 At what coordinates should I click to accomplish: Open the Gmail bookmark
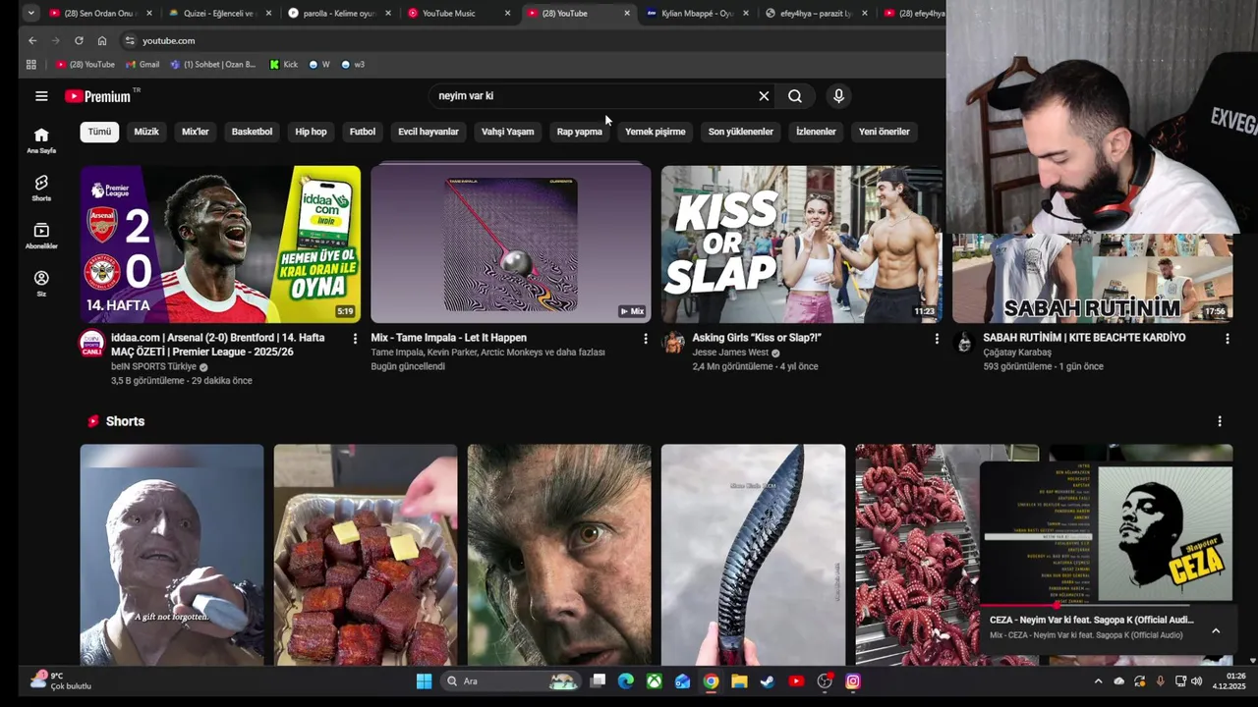click(x=143, y=65)
